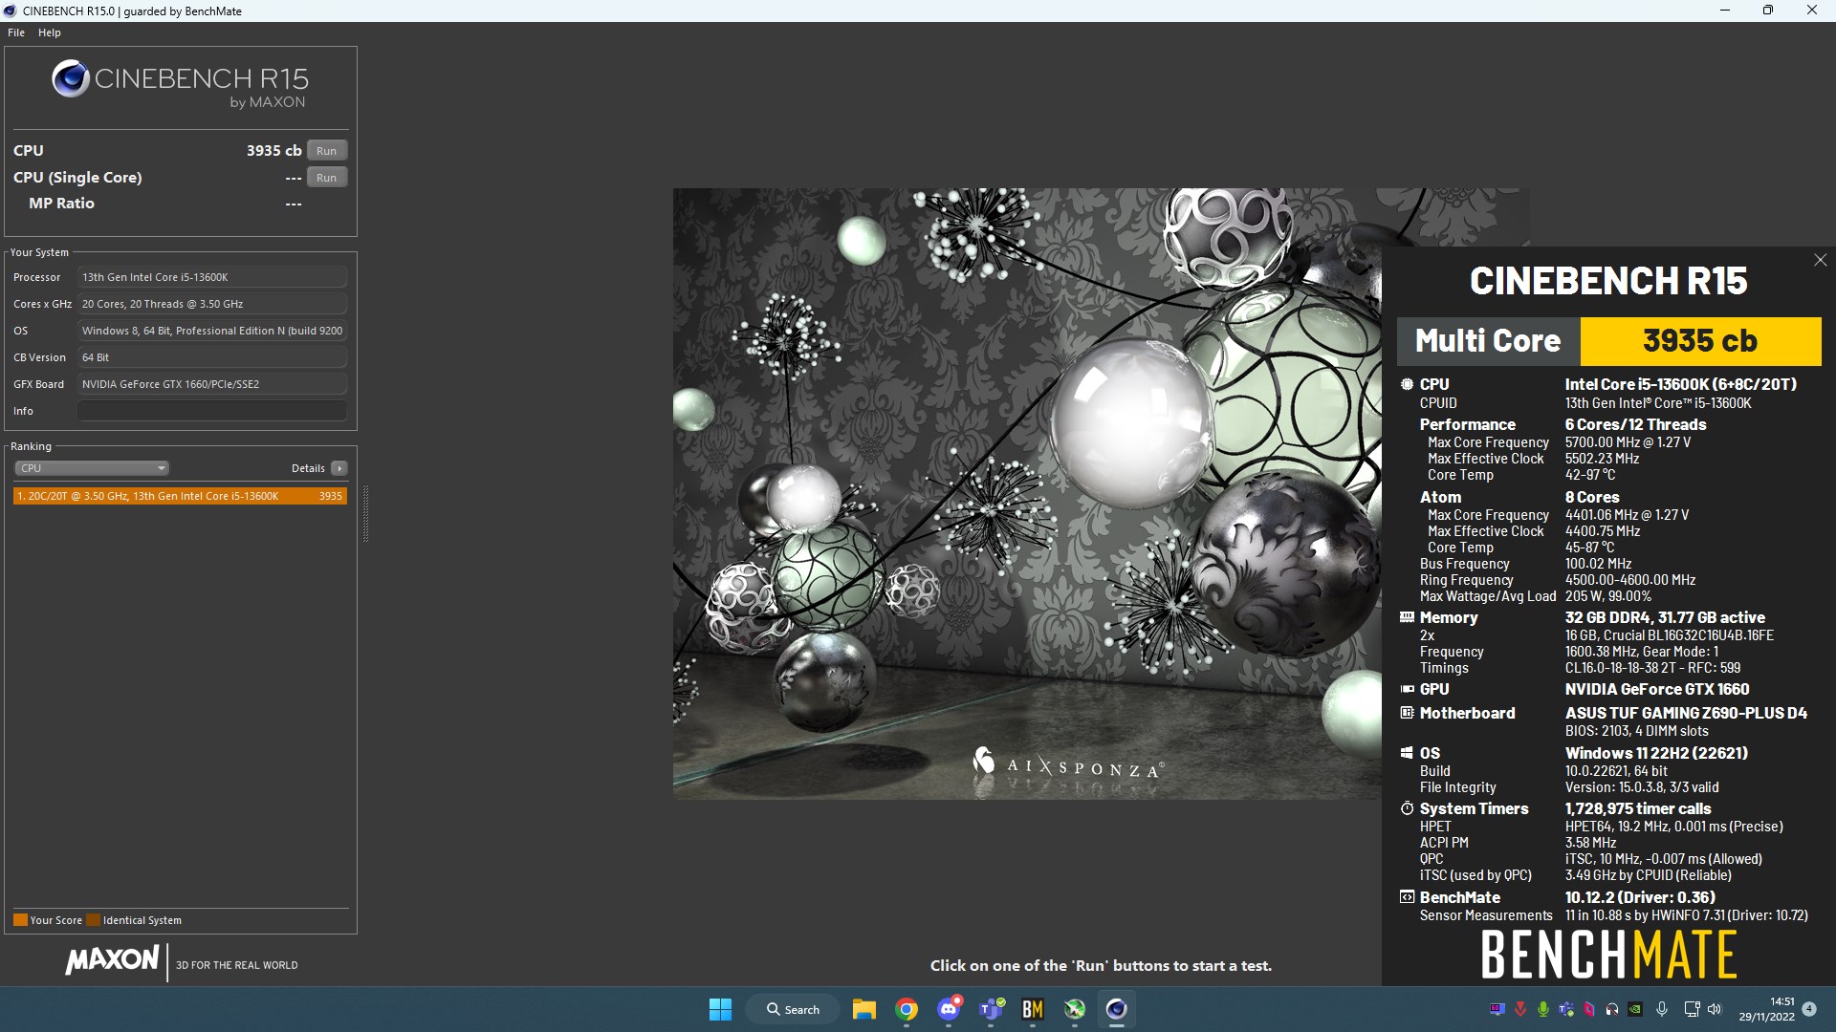Open Microsoft Teams from taskbar
Viewport: 1836px width, 1032px height.
pos(992,1009)
